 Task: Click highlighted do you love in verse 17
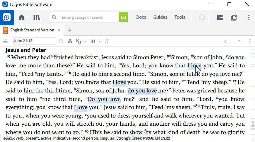142,91
